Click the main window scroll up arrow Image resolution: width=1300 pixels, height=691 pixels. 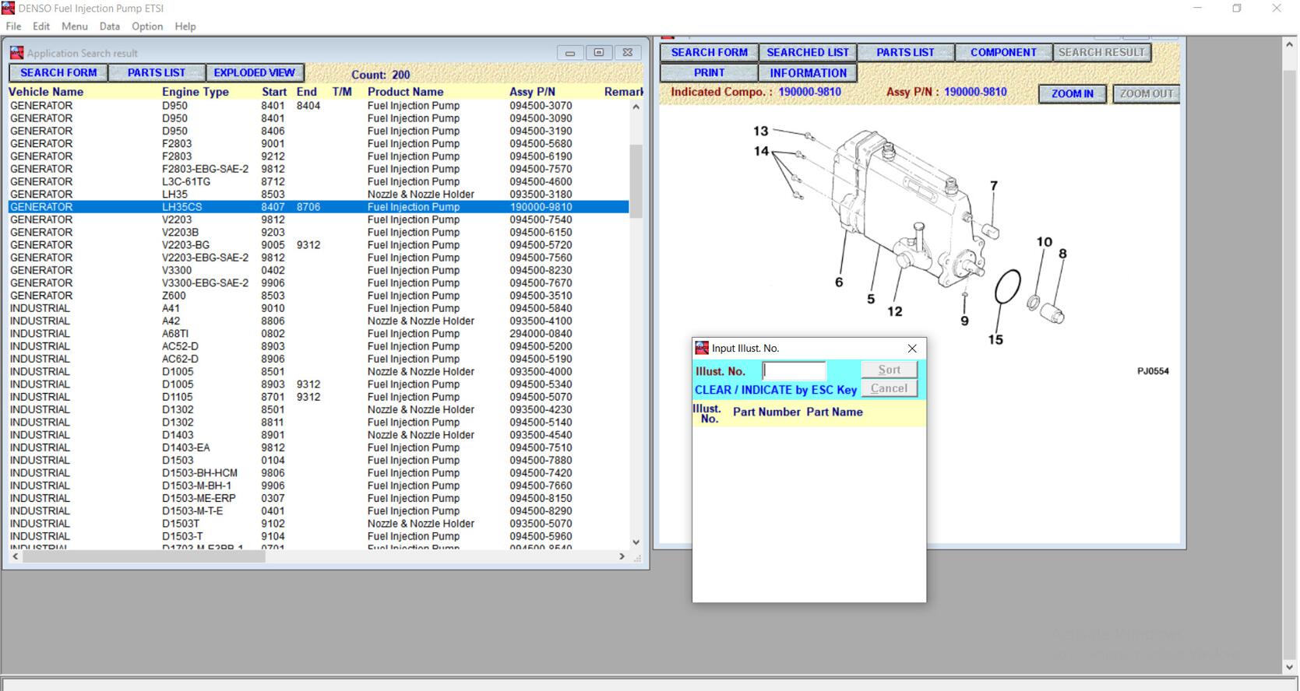[x=1290, y=45]
